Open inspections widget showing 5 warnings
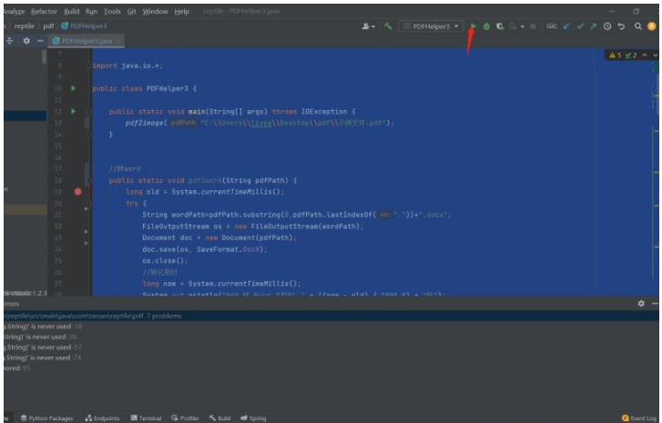Screen dimensions: 662x423 [616, 55]
